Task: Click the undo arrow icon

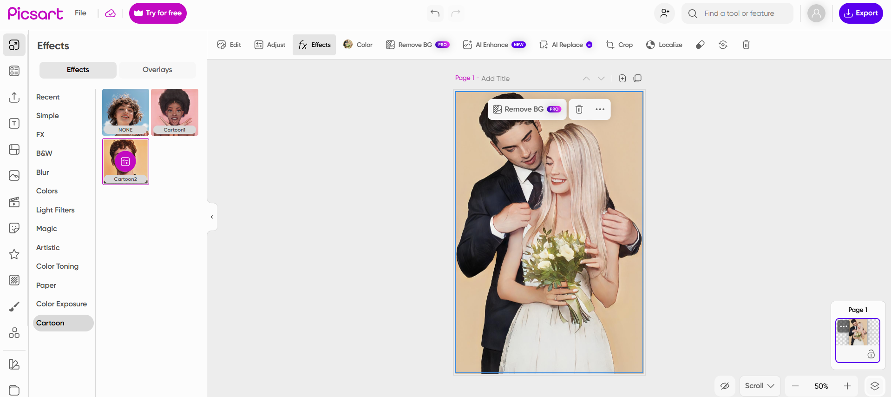Action: point(435,13)
